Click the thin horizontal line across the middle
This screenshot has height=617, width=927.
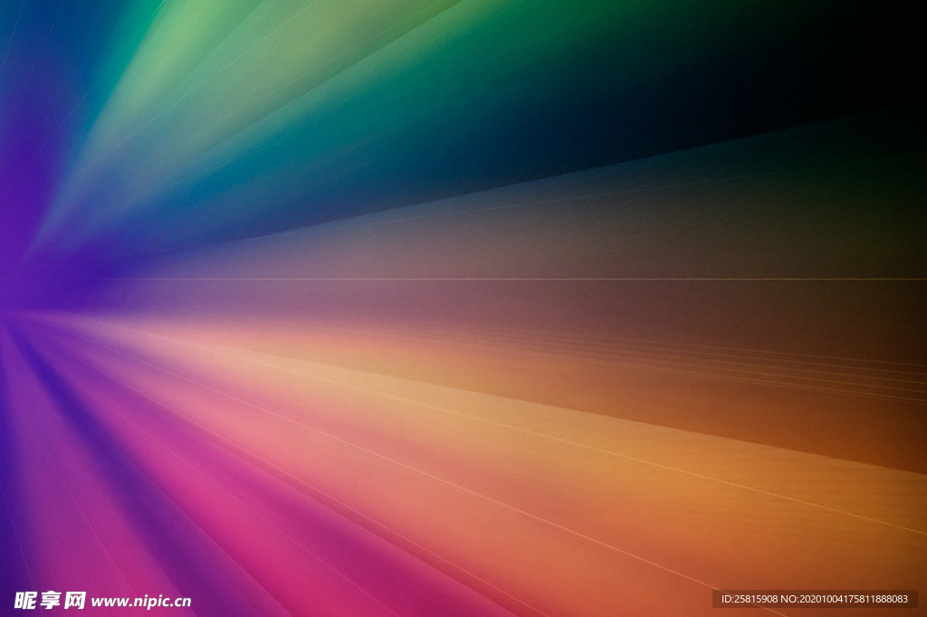[x=543, y=279]
